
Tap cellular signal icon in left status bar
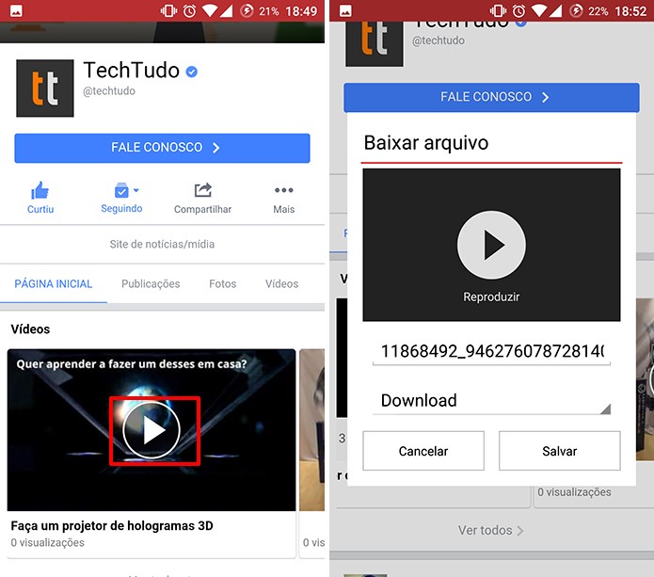(226, 11)
